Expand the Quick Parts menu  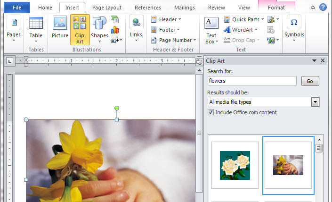pos(244,19)
